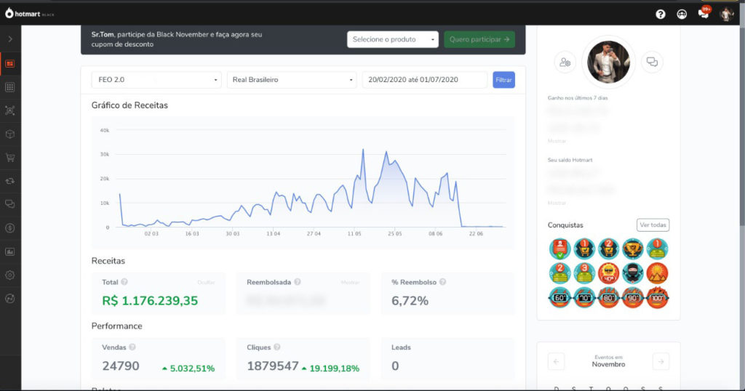Open the Real Brasileiro currency dropdown

292,80
